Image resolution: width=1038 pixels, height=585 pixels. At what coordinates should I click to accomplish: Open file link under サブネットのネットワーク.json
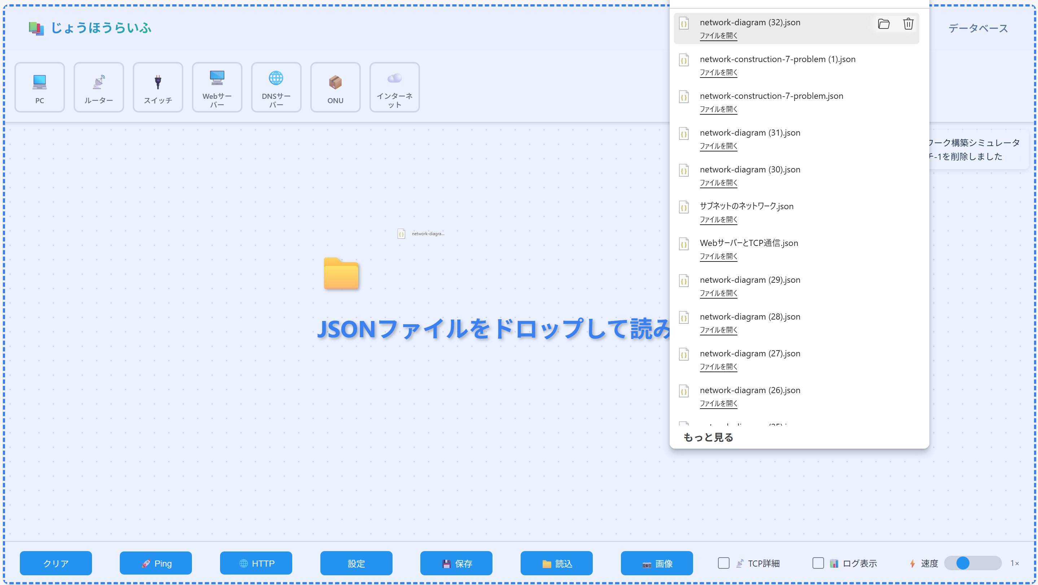(718, 220)
